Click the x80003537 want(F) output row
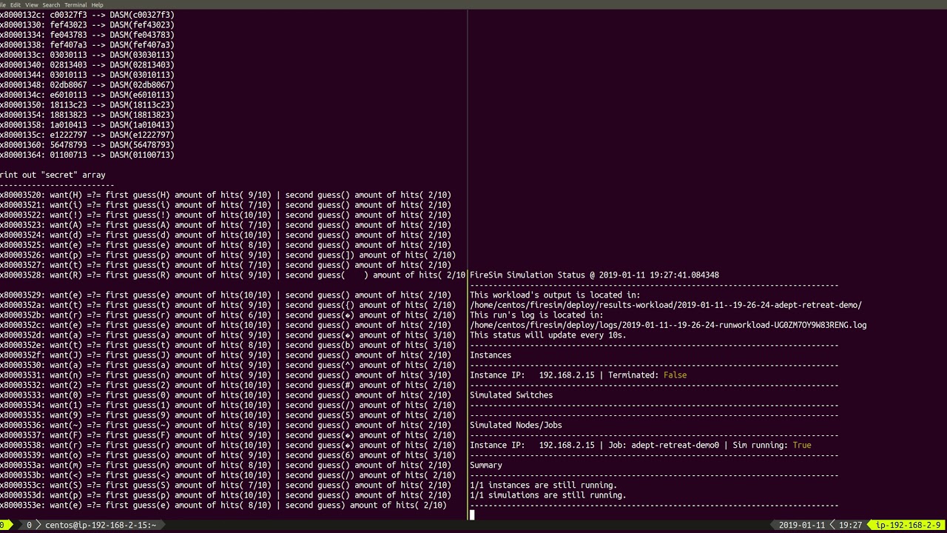Image resolution: width=947 pixels, height=533 pixels. click(228, 435)
